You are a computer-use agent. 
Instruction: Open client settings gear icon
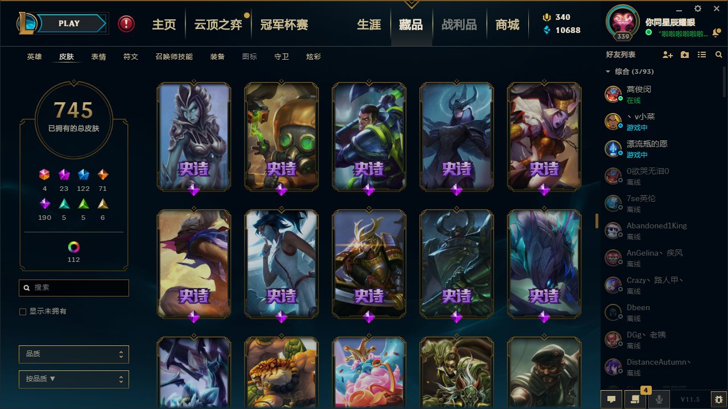coord(698,9)
